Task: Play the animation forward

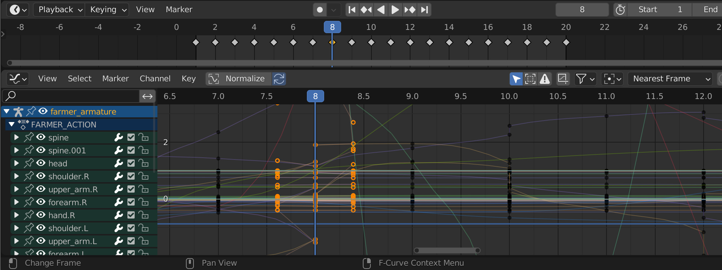Action: click(395, 10)
